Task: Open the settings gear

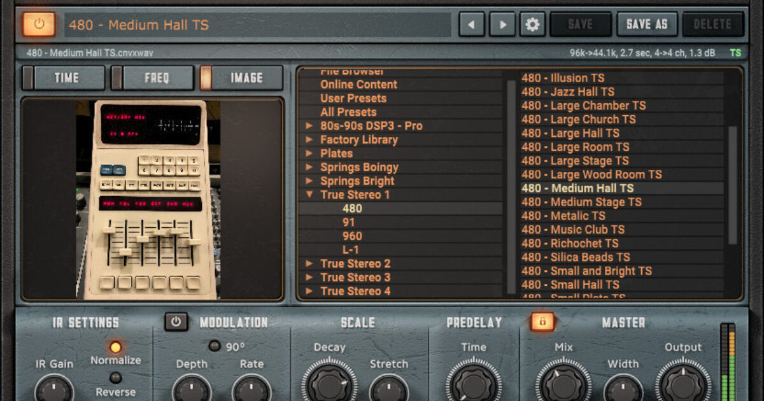Action: [x=532, y=25]
